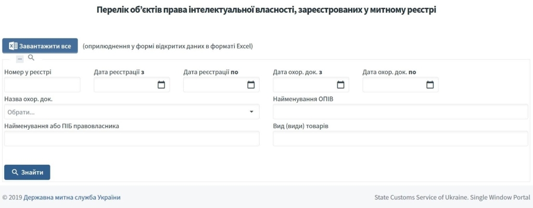The height and width of the screenshot is (208, 533).
Task: Click the Завантажити все Excel download button
Action: click(x=40, y=46)
